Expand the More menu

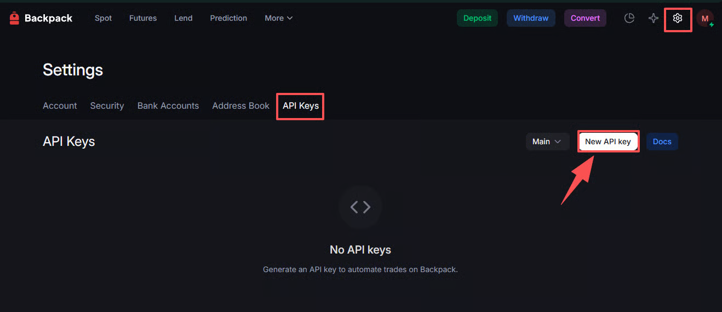(278, 18)
